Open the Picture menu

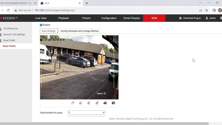pyautogui.click(x=86, y=18)
